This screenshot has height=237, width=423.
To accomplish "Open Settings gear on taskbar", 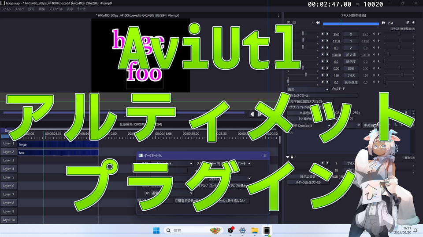I will [242, 230].
